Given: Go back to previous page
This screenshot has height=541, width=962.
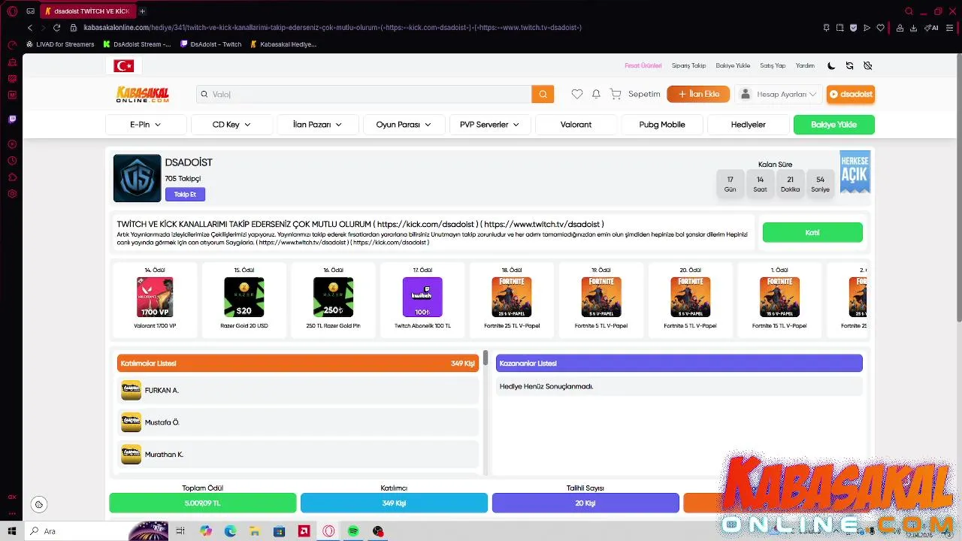Looking at the screenshot, I should [30, 28].
